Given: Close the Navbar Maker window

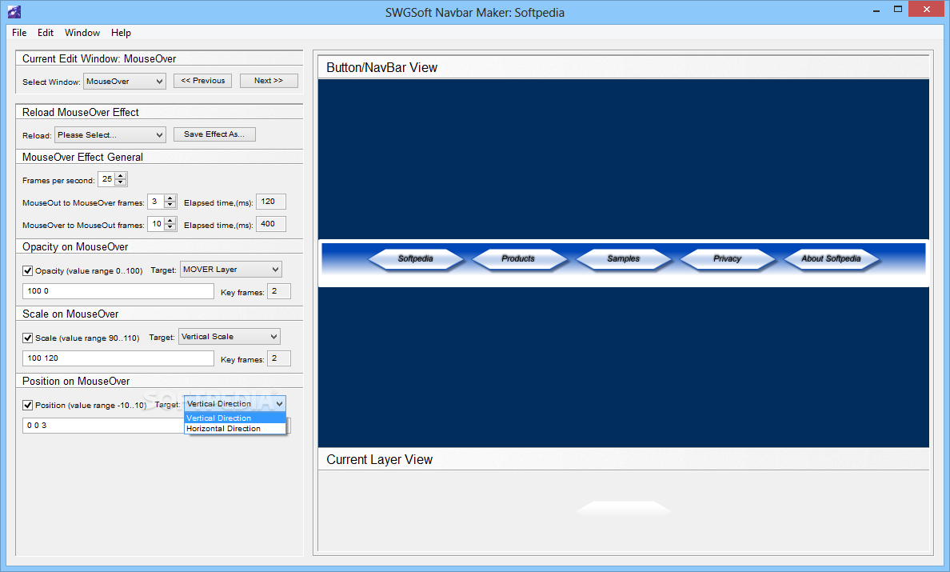Looking at the screenshot, I should tap(927, 10).
